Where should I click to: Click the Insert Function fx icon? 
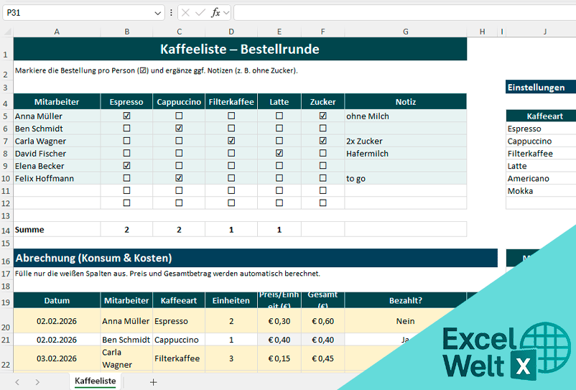[x=215, y=12]
